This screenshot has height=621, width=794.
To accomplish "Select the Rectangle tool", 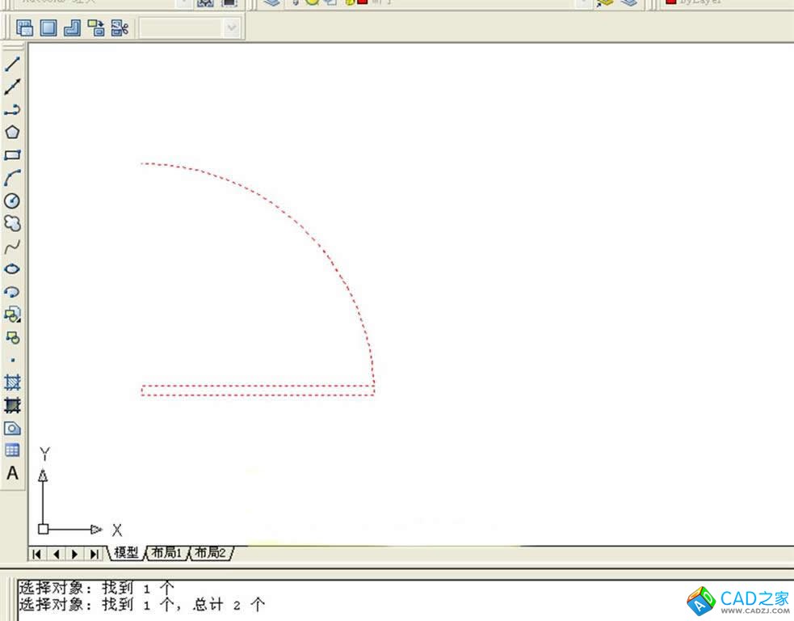I will (x=12, y=154).
